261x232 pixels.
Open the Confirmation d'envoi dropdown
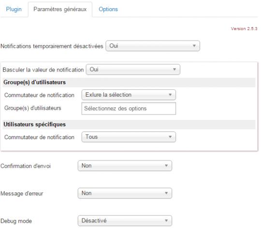(x=125, y=166)
